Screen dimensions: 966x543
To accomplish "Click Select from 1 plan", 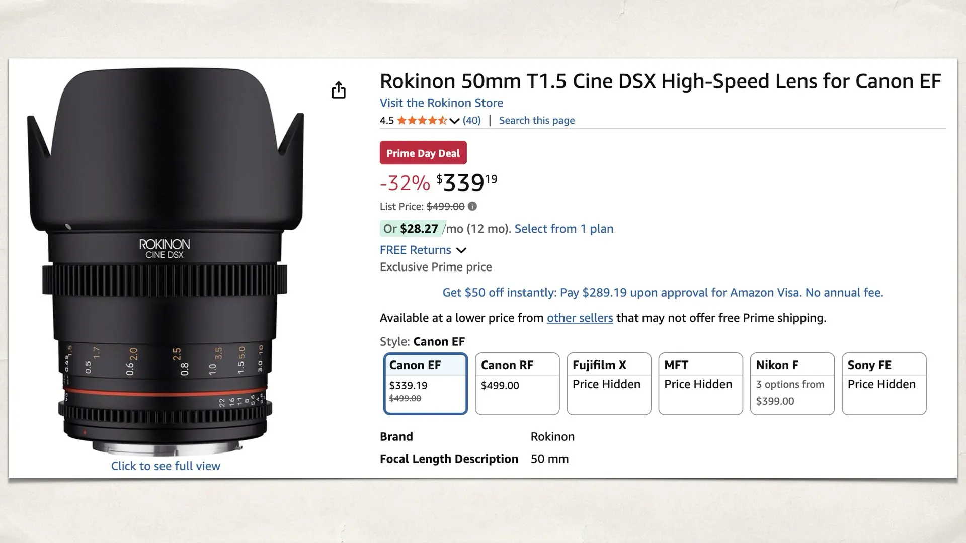I will coord(563,229).
